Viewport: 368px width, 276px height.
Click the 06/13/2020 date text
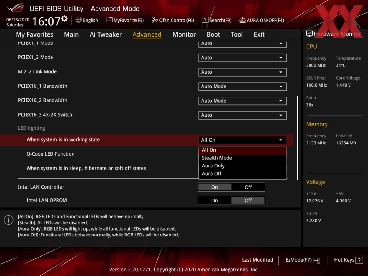tap(18, 20)
